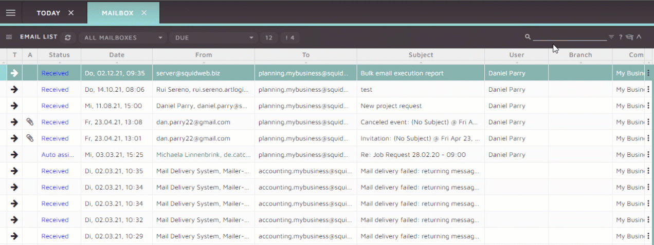The height and width of the screenshot is (245, 654).
Task: Open the three-dot menu for the 10:29 Mail Delivery row
Action: pos(648,236)
